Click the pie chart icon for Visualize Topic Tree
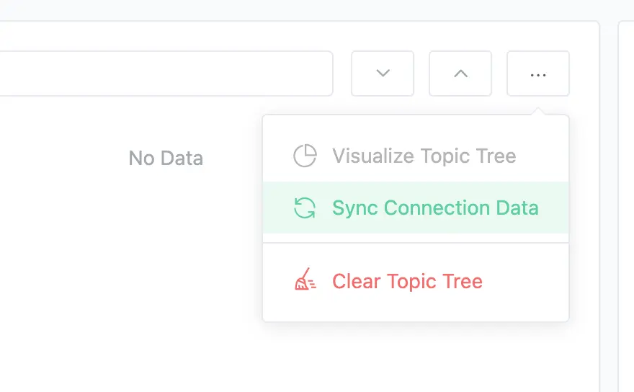The image size is (634, 392). click(x=305, y=156)
